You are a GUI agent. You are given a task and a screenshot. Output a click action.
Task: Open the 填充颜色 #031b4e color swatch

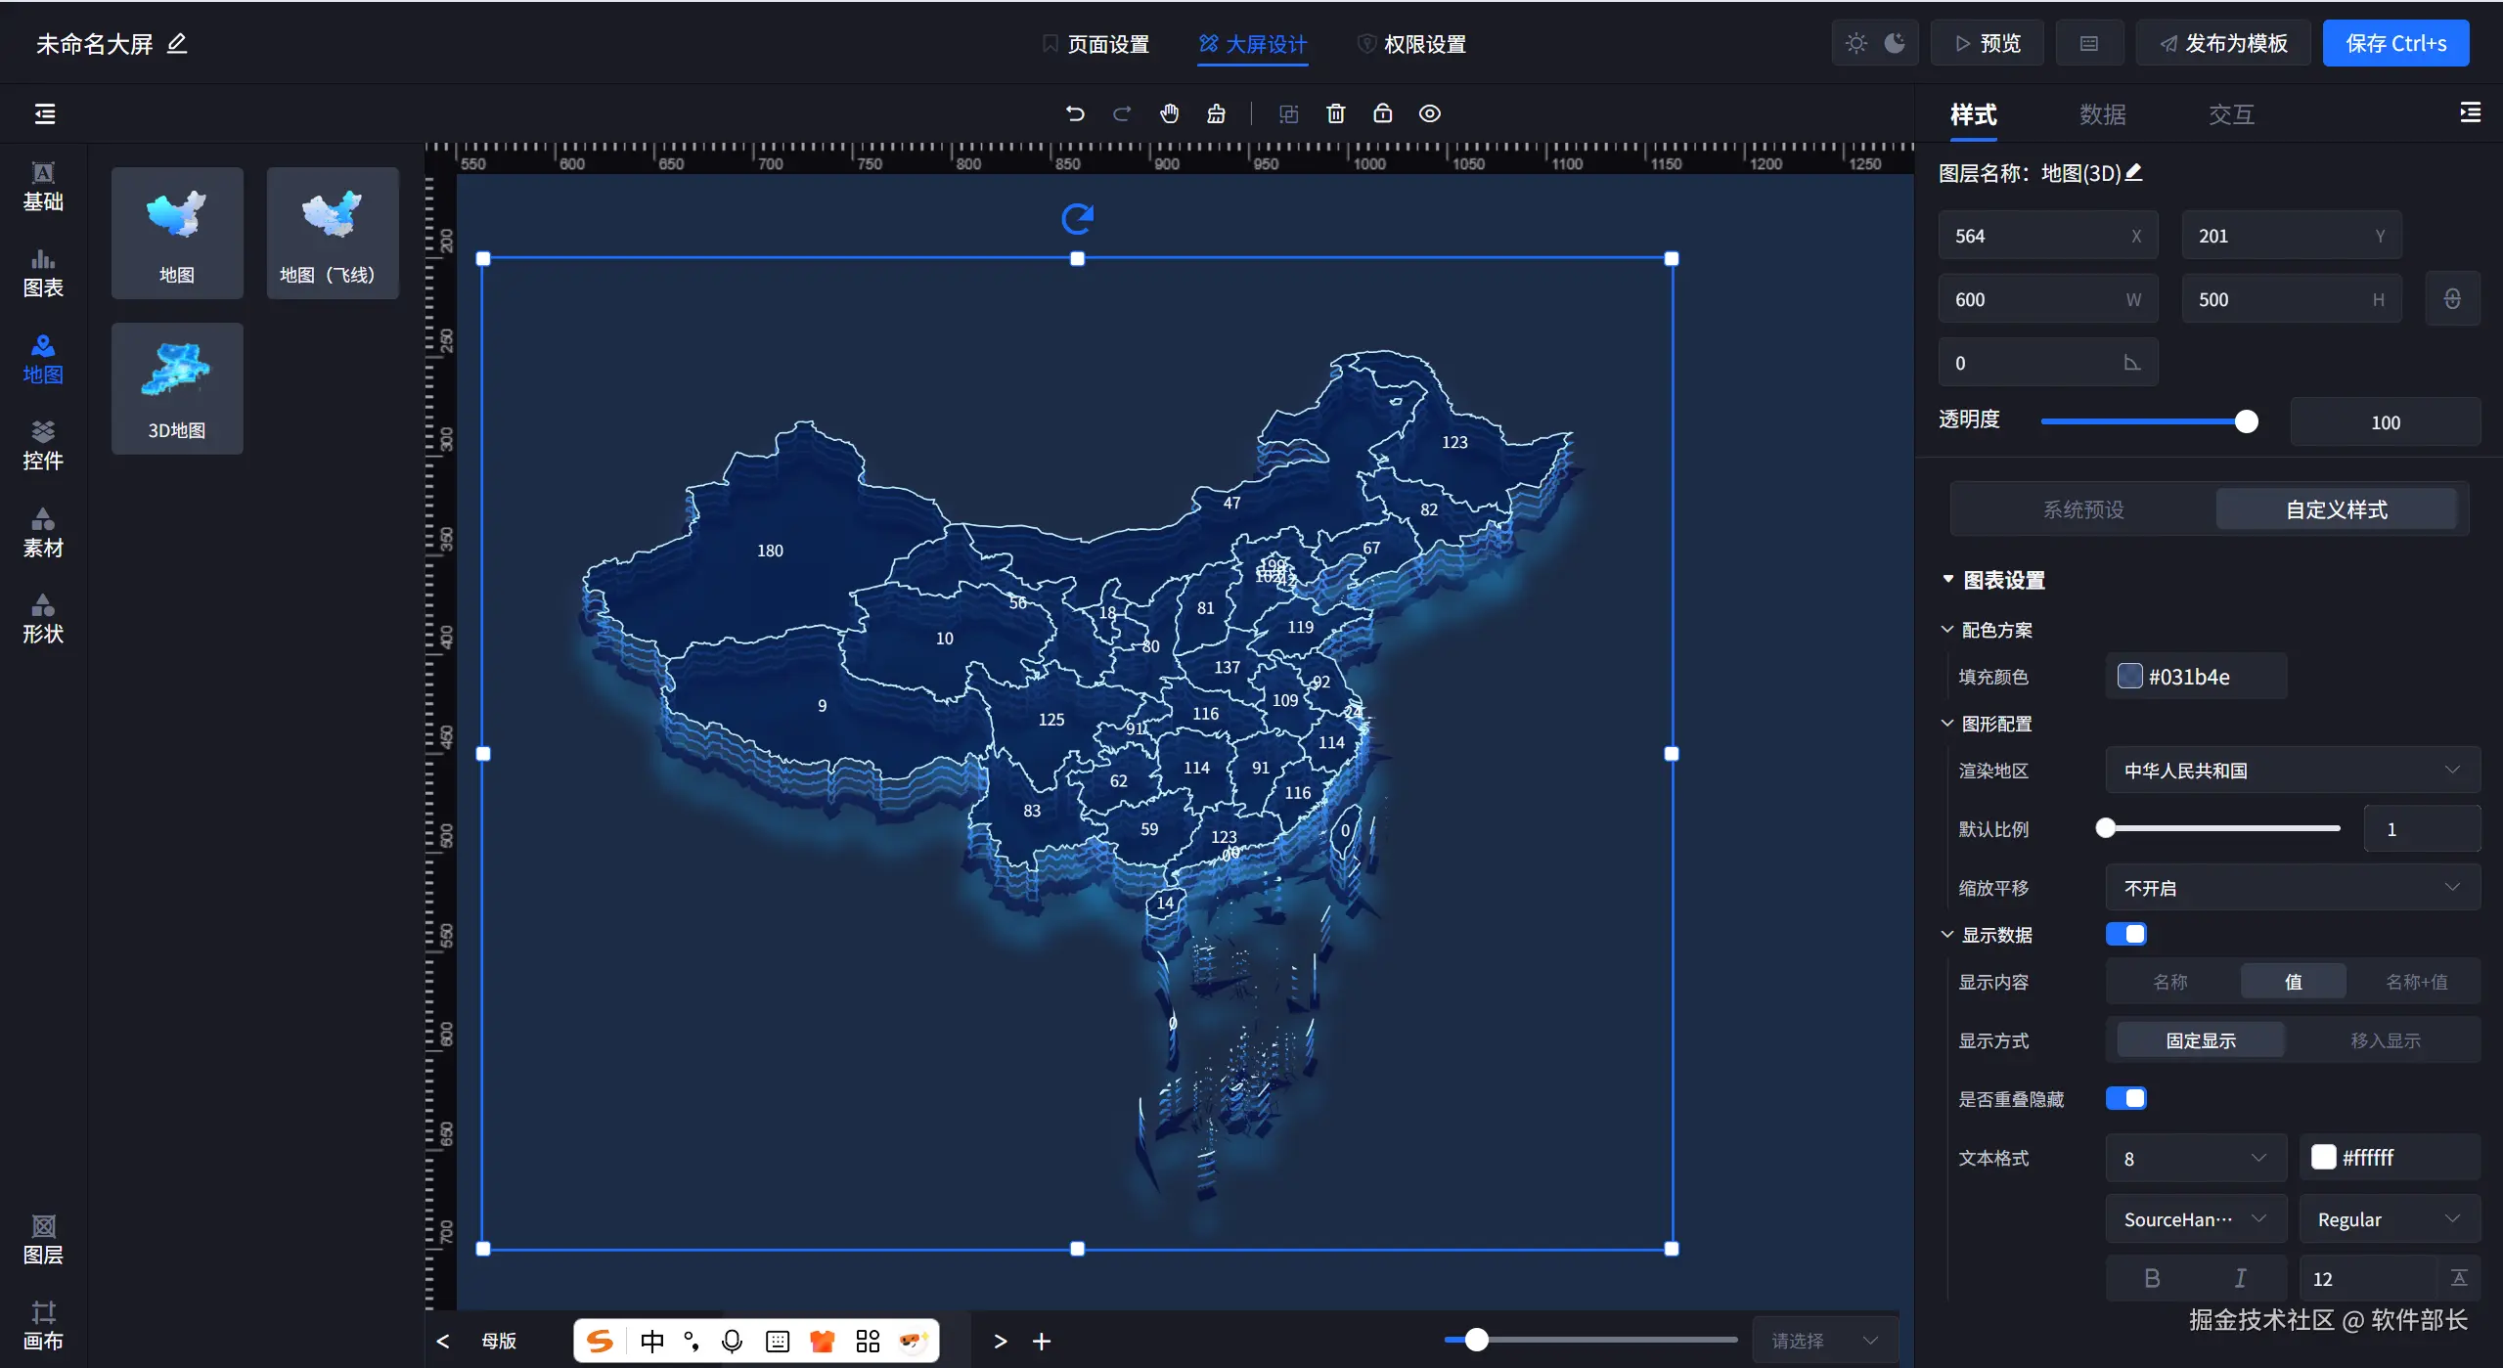point(2129,677)
